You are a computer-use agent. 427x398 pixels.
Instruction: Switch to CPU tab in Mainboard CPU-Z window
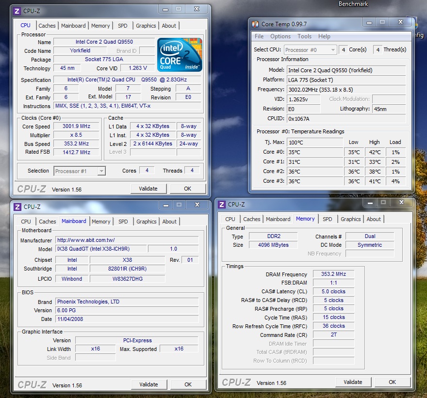pos(26,222)
